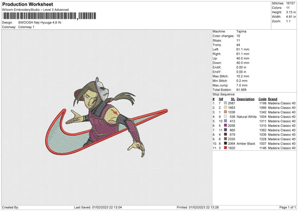
Task: Click the Code column header
Action: [x=262, y=99]
